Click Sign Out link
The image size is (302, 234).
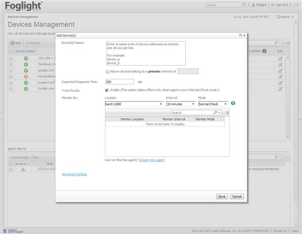coord(280,5)
